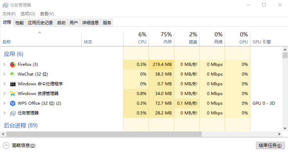Viewport: 288px width, 154px height.
Task: Minimize the 任务管理器 window
Action: point(248,5)
